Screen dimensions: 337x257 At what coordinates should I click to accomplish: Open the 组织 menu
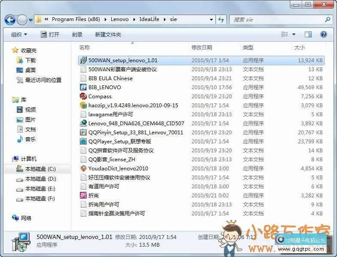(x=19, y=34)
